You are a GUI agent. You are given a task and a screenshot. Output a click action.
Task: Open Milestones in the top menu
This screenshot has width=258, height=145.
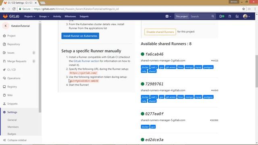pyautogui.click(x=70, y=17)
